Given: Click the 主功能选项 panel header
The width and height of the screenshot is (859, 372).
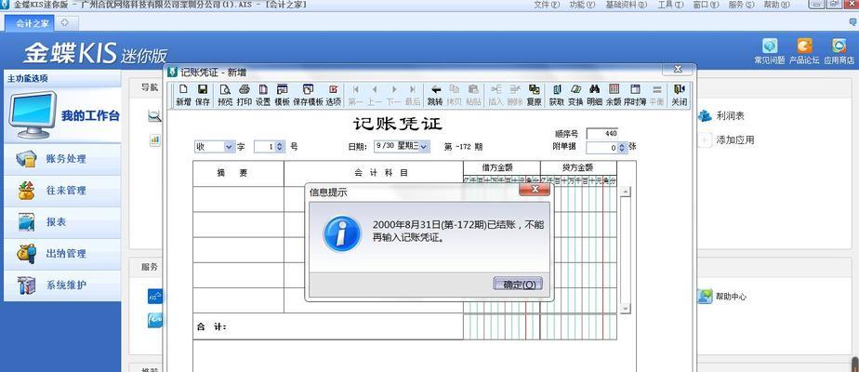Looking at the screenshot, I should coord(62,78).
